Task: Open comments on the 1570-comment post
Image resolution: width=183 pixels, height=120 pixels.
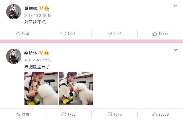Action: [x=110, y=114]
